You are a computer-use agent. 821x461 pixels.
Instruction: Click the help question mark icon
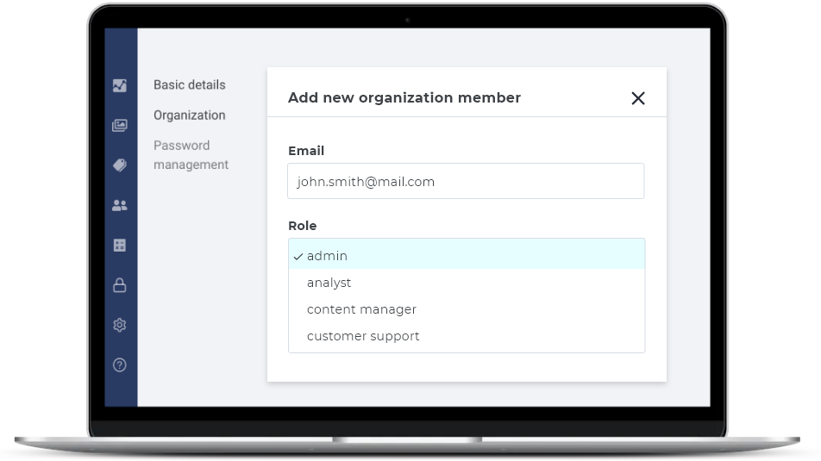coord(120,364)
